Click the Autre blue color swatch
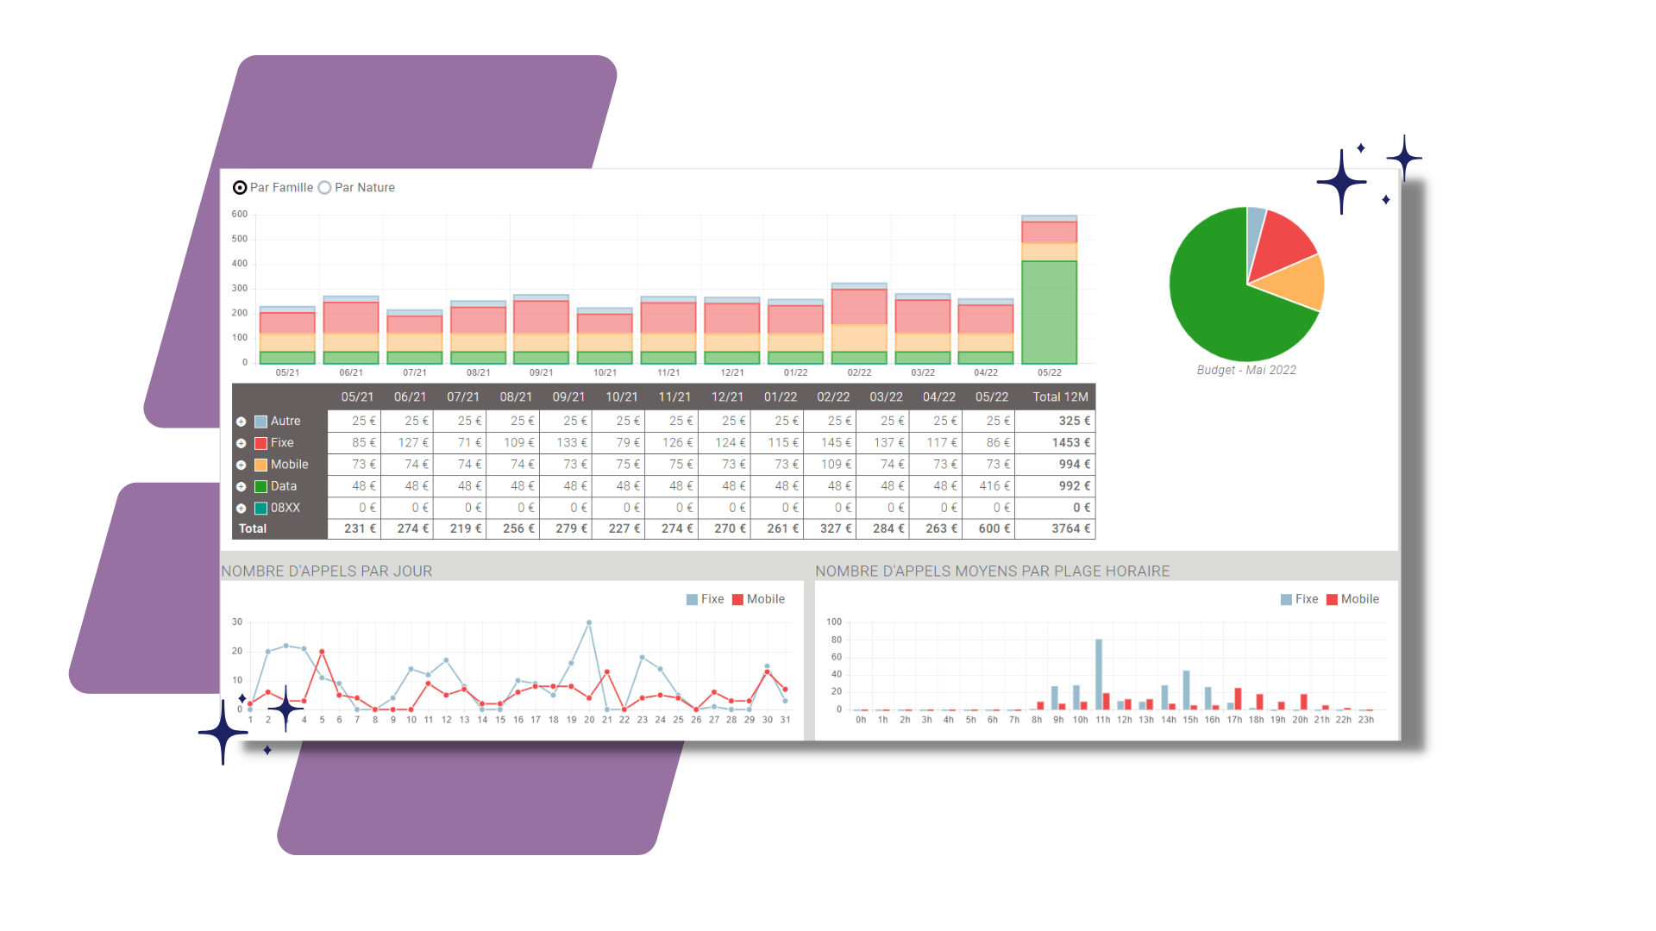 tap(260, 422)
